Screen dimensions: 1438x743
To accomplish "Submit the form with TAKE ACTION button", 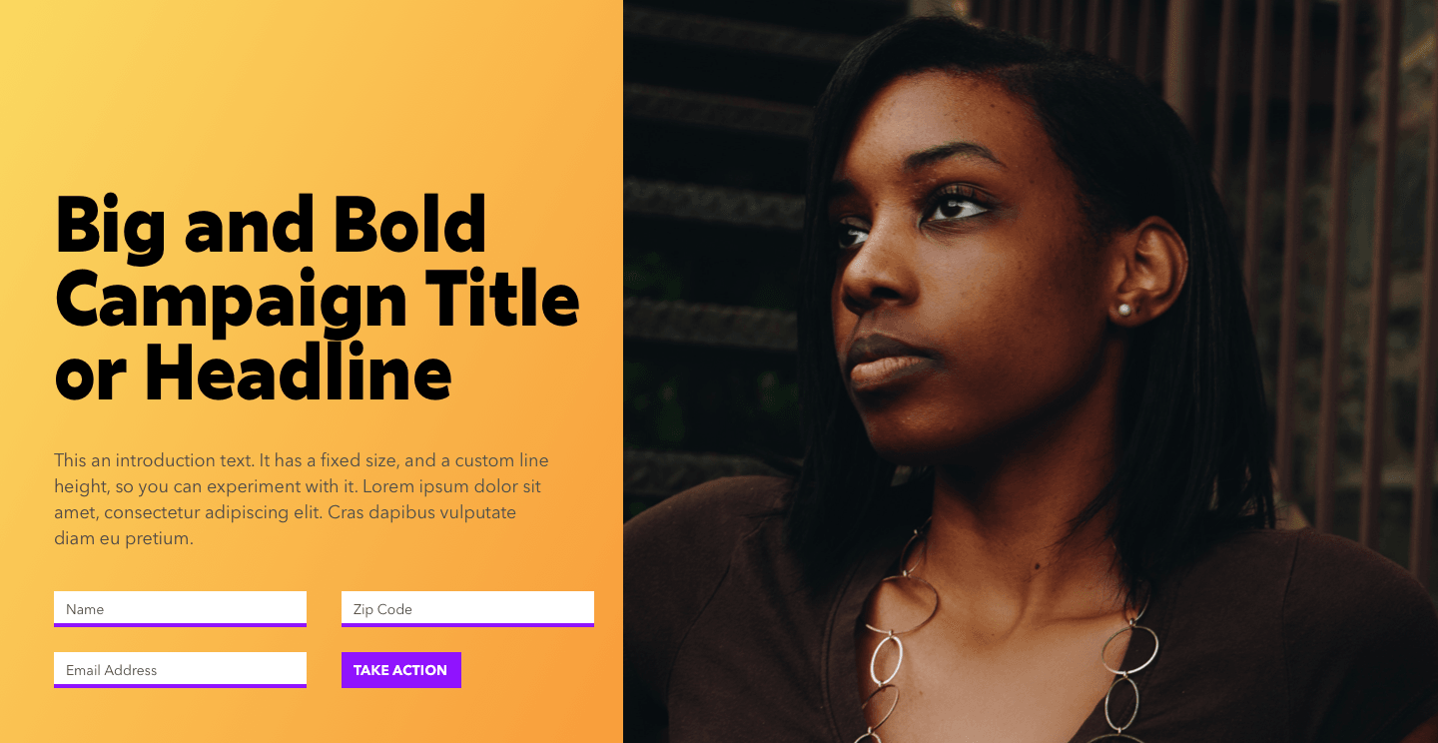I will (x=400, y=670).
